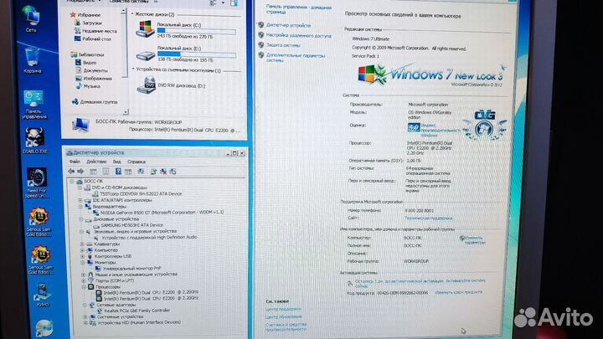Screen dimensions: 603x339
Task: Select the DVD RW drive (D:) icon
Action: coord(146,85)
